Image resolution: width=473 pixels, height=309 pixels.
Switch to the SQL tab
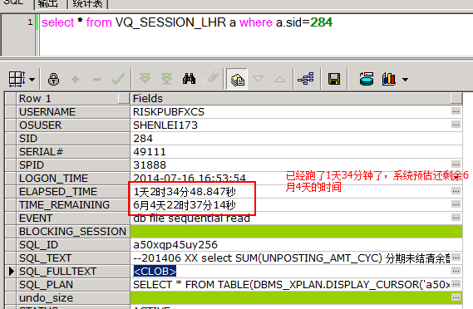[x=14, y=3]
